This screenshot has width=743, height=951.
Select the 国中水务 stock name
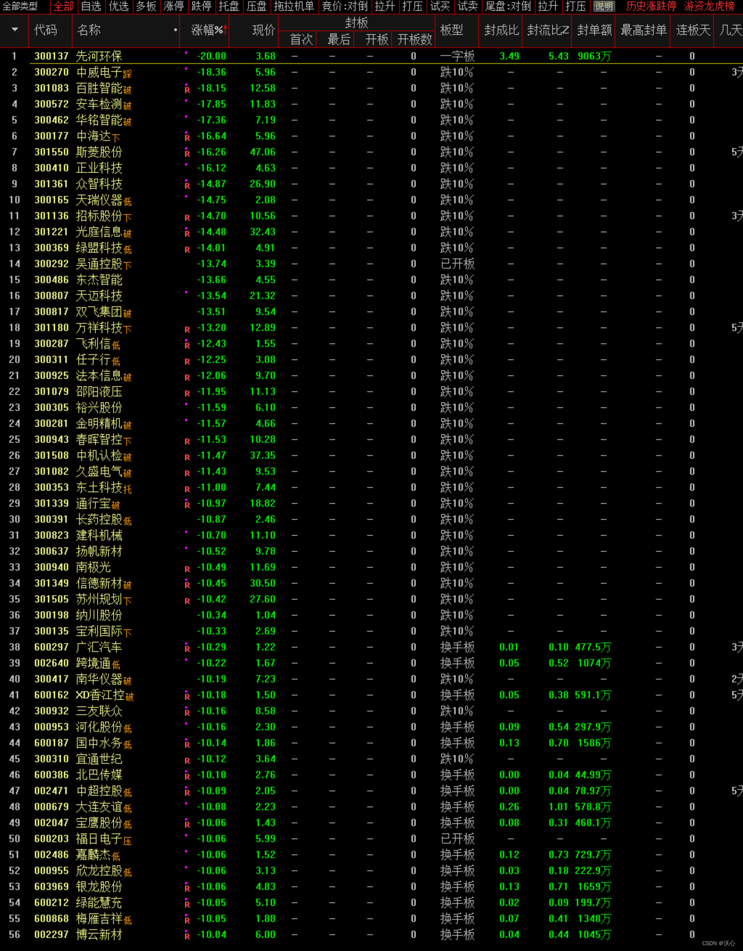pyautogui.click(x=99, y=743)
